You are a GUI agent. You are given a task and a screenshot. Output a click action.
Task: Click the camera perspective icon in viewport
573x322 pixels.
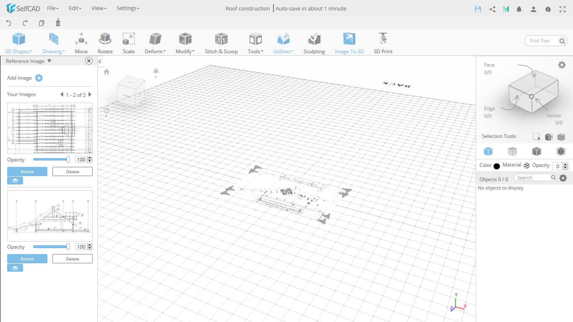[156, 71]
